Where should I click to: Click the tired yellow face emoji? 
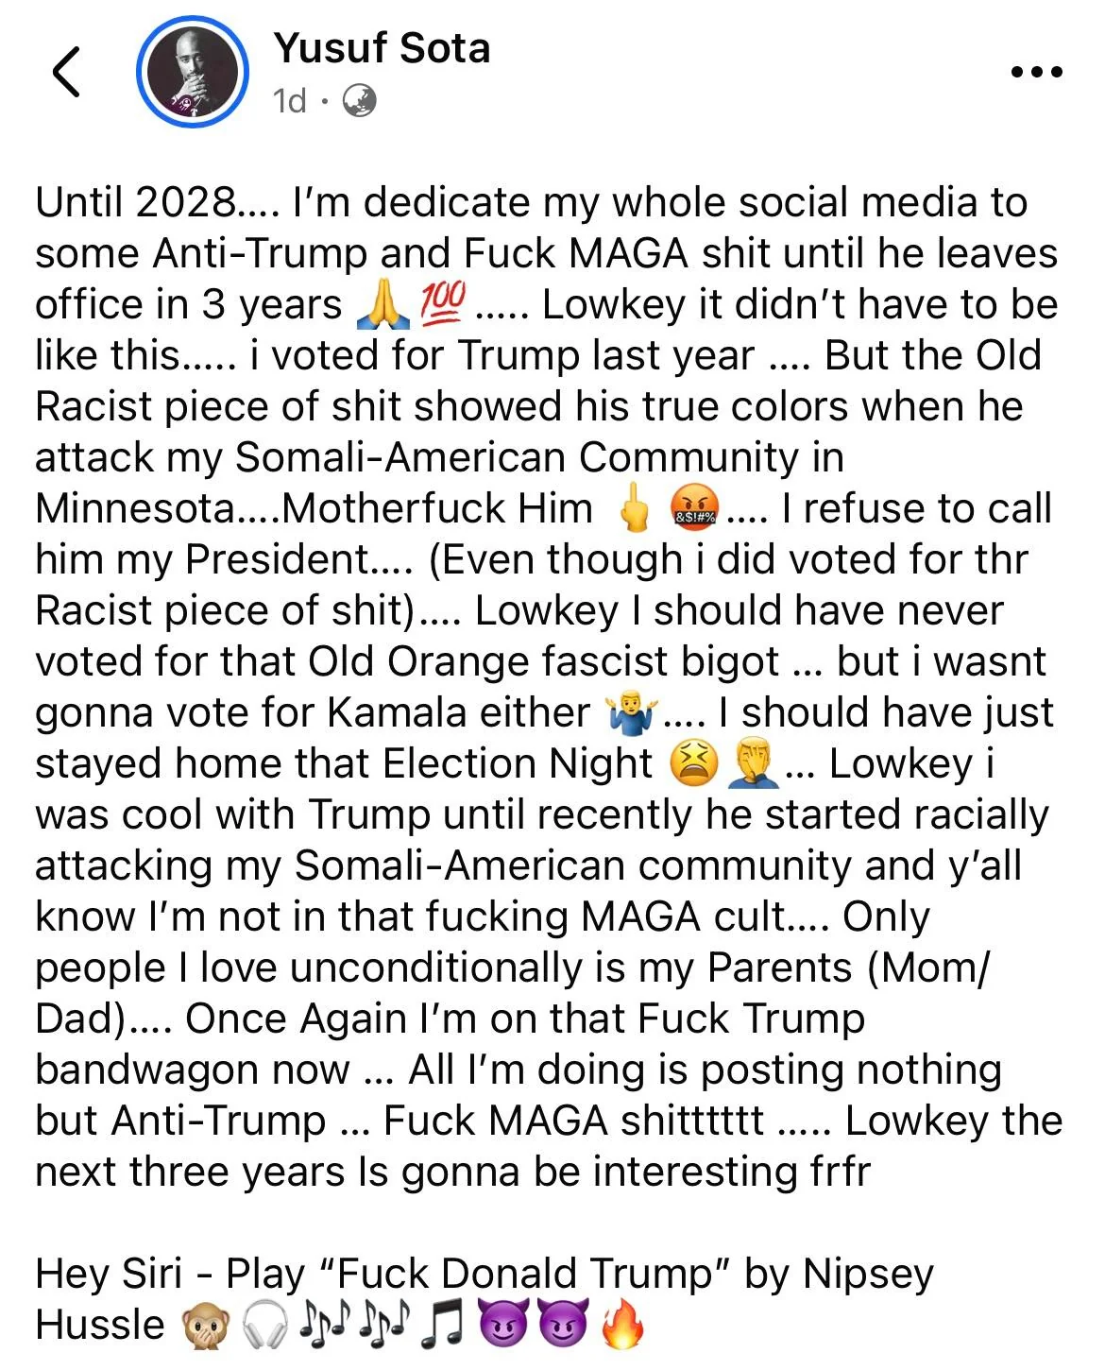click(x=694, y=764)
